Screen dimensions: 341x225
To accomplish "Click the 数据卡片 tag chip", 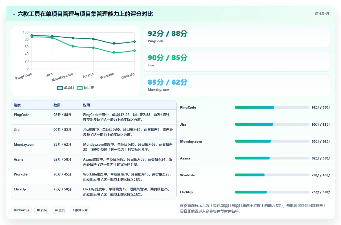I will click(x=80, y=210).
